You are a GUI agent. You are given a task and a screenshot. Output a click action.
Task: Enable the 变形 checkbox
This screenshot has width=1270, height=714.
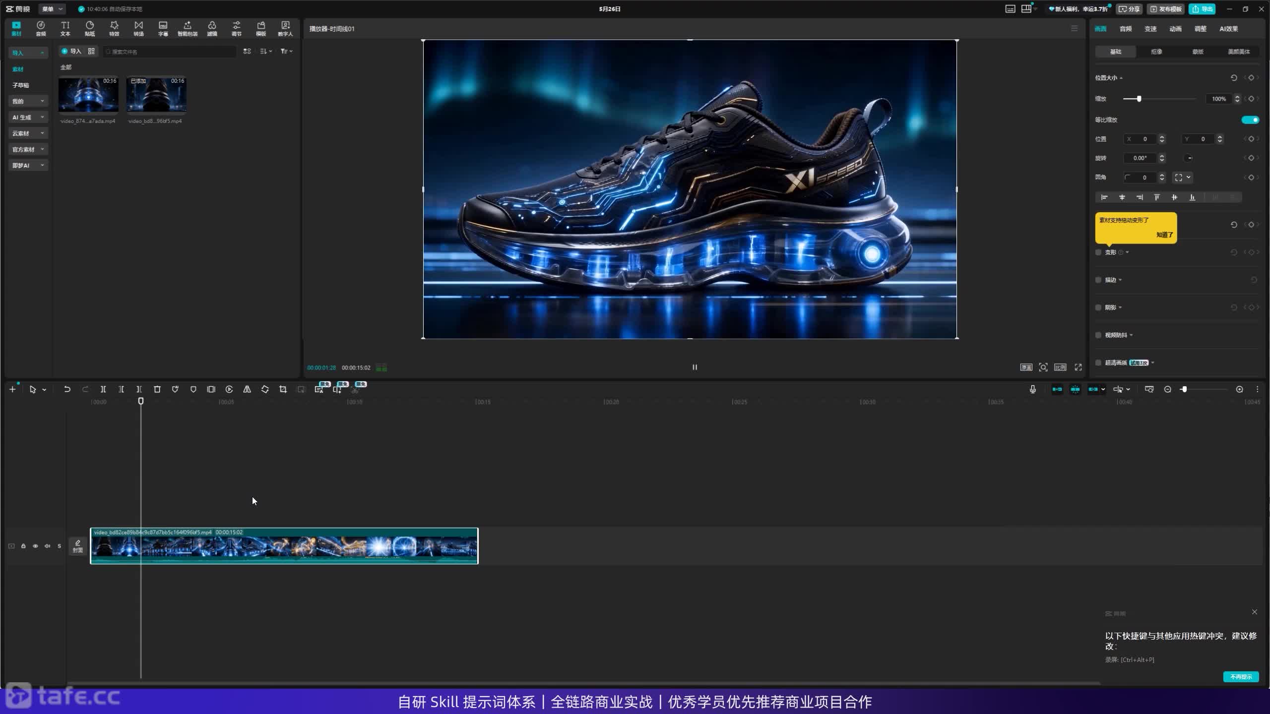tap(1098, 252)
